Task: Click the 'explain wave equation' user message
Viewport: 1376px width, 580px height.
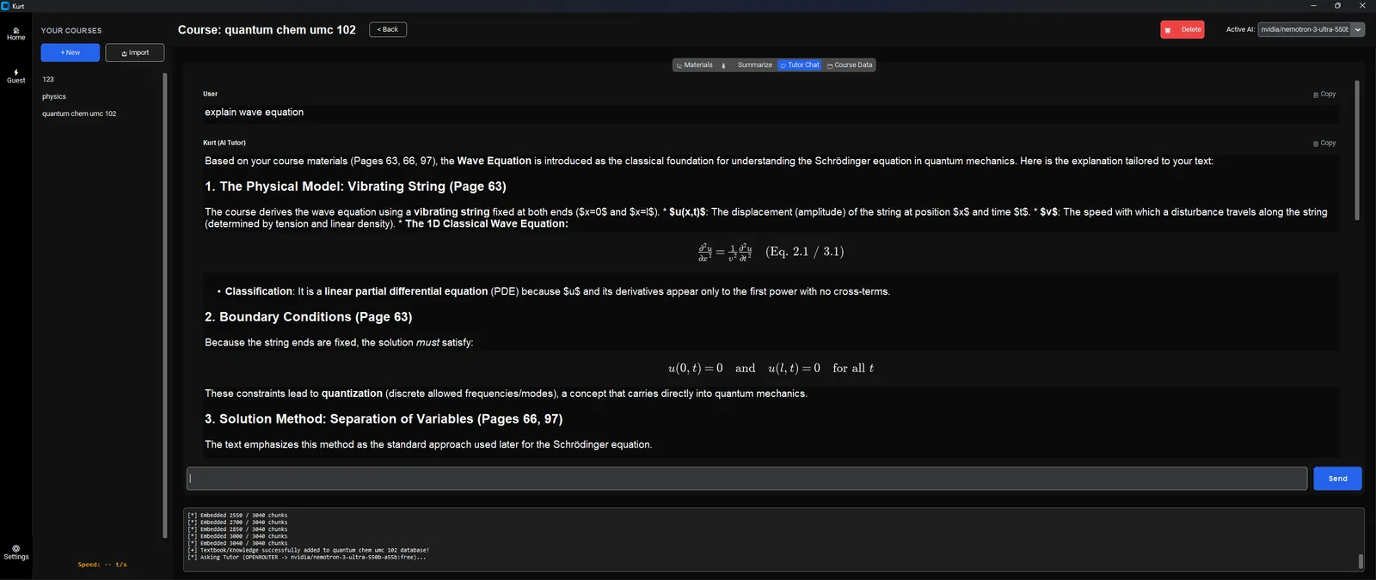Action: [254, 113]
